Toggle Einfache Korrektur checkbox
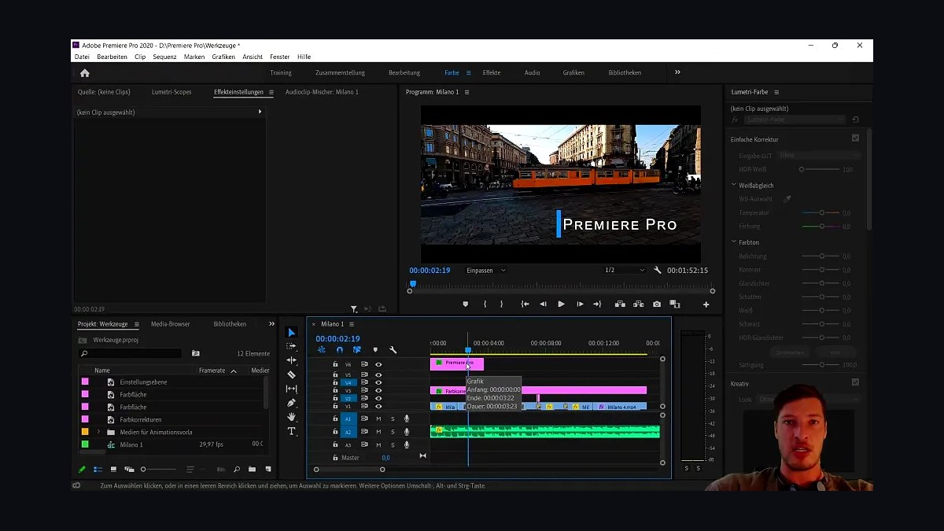 pyautogui.click(x=855, y=138)
